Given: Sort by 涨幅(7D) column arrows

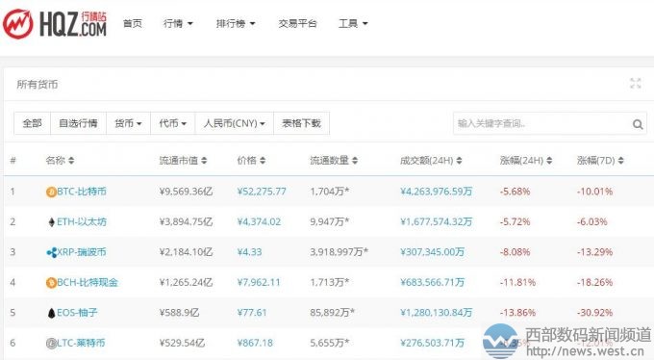Looking at the screenshot, I should [620, 161].
